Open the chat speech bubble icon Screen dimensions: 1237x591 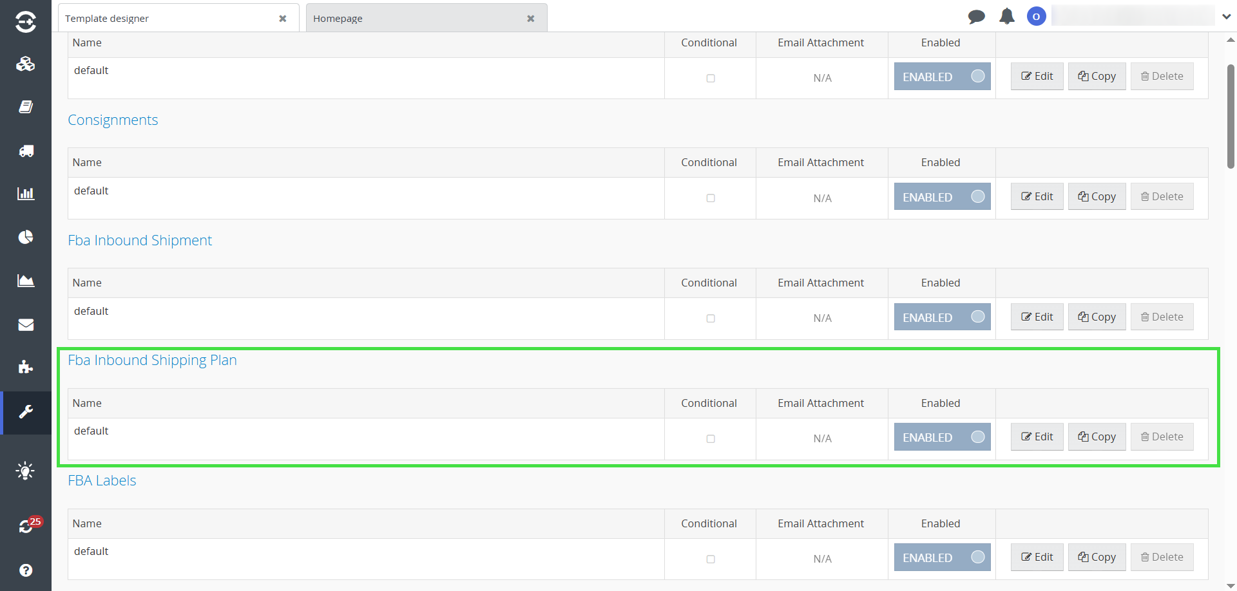[976, 17]
